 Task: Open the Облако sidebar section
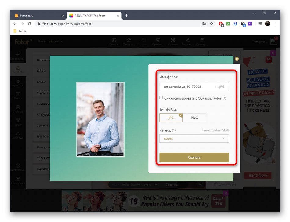click(18, 136)
